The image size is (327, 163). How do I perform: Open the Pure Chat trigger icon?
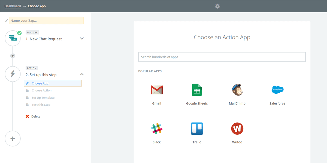13,38
